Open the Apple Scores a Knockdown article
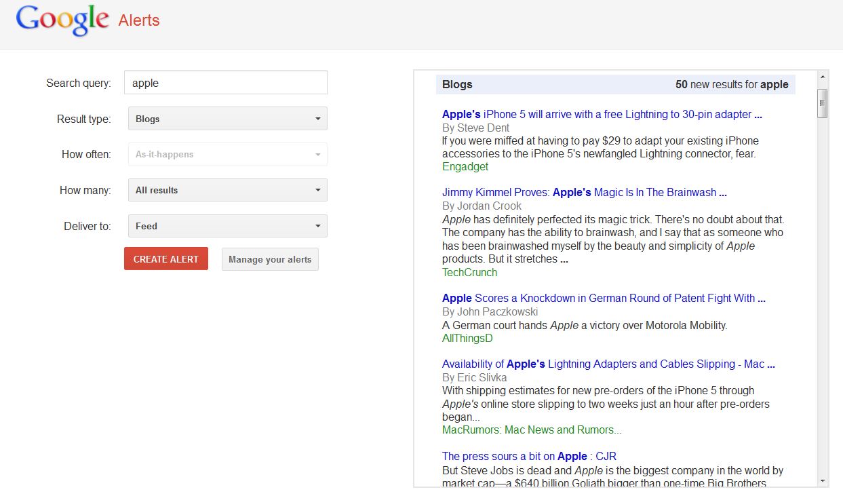 click(604, 299)
